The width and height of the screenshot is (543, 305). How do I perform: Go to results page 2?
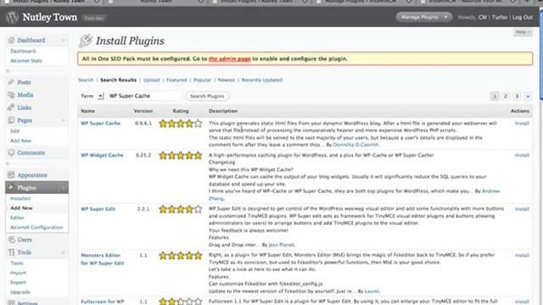[506, 96]
